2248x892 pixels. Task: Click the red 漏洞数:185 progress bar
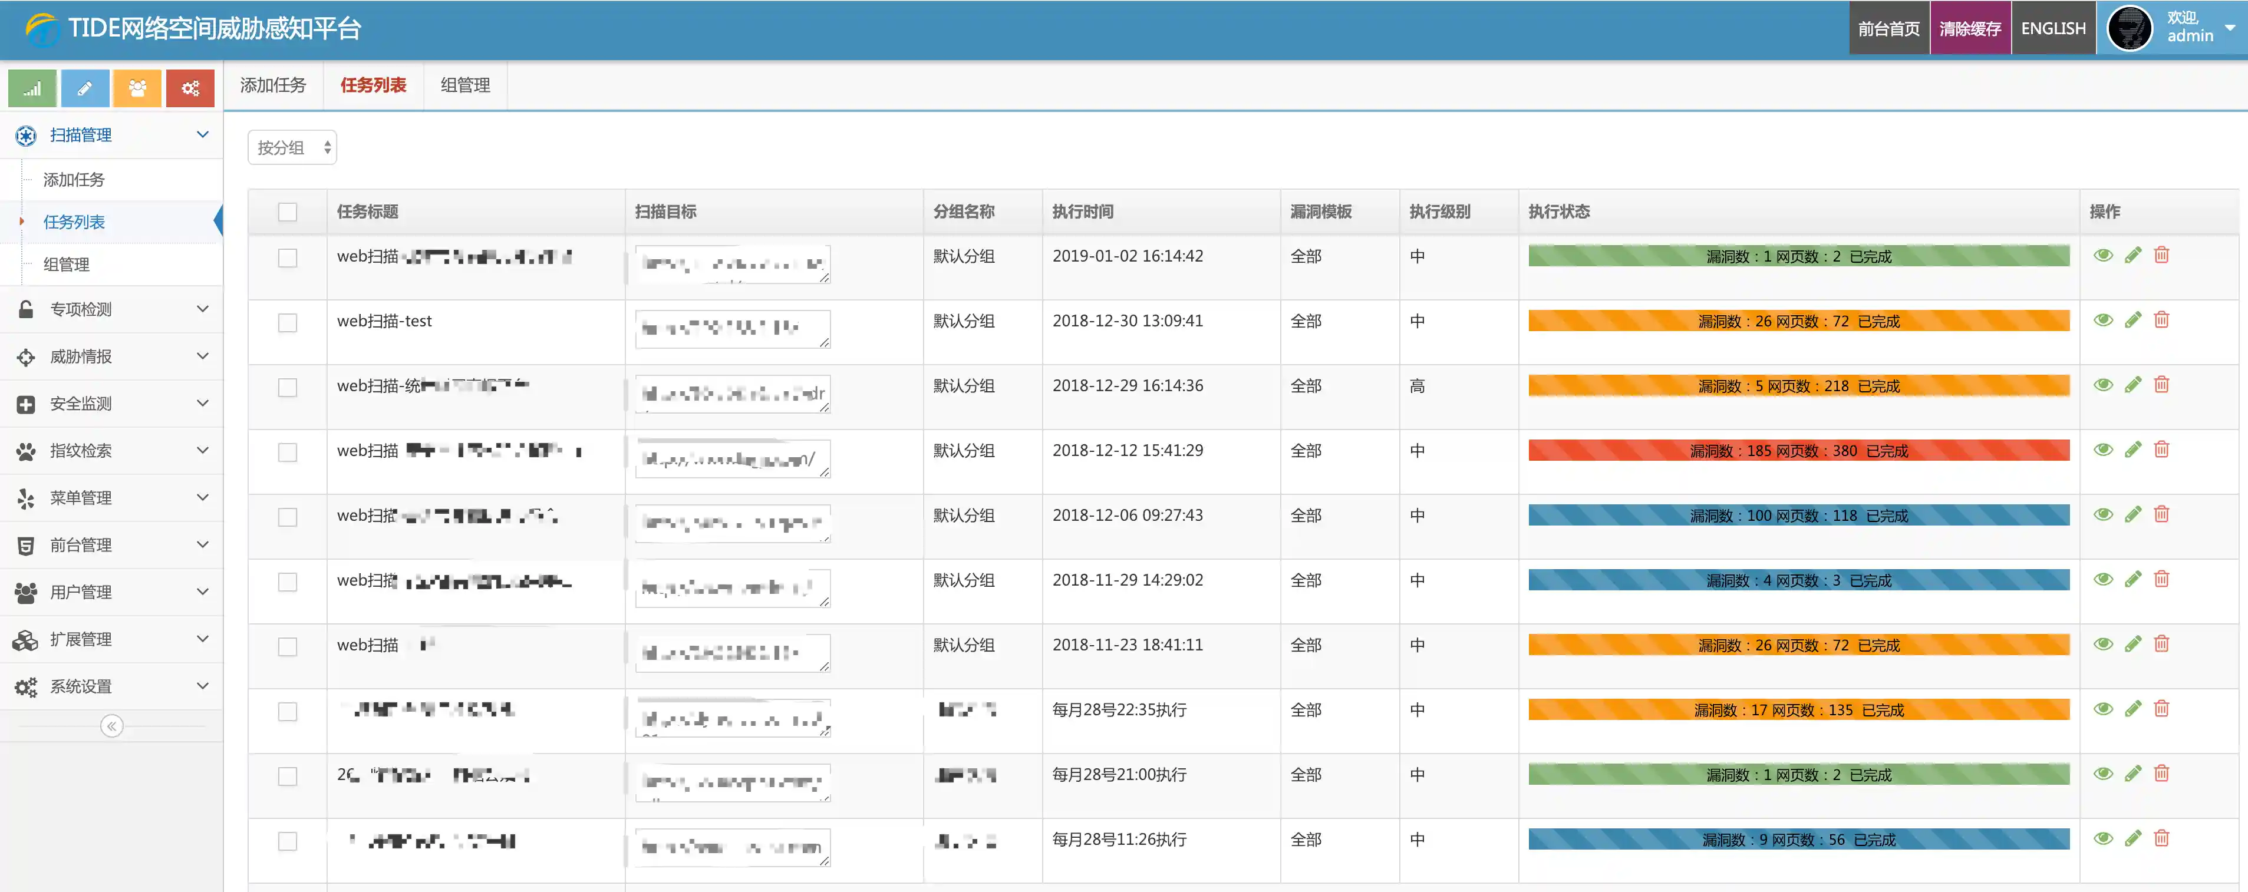point(1798,451)
